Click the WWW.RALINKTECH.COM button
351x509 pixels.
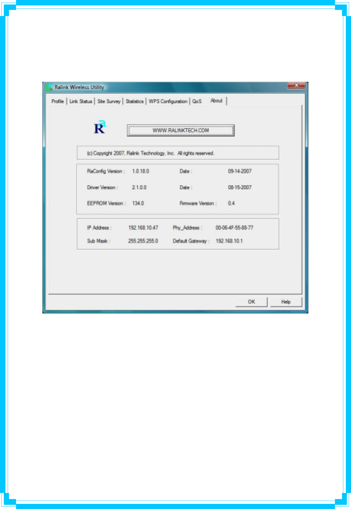tap(181, 131)
